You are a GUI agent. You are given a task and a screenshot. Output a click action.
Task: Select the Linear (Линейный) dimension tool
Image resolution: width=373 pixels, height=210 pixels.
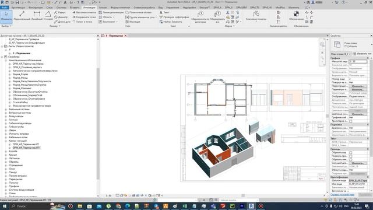[x=37, y=16]
